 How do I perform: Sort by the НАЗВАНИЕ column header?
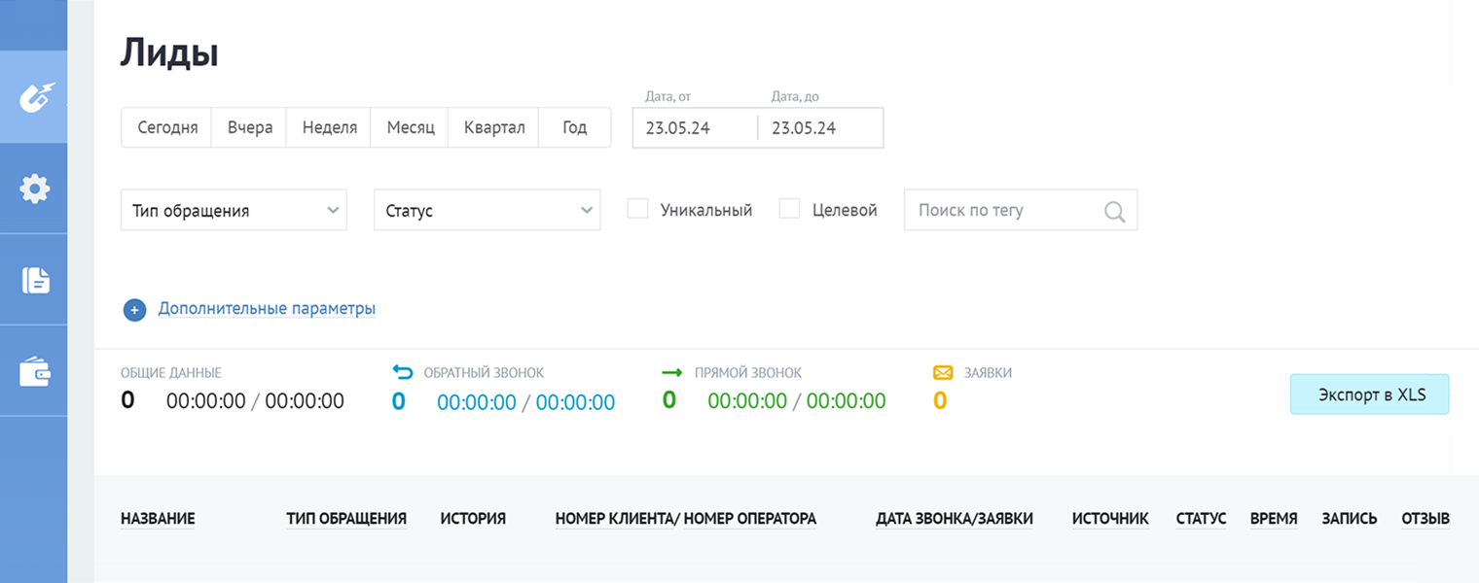pyautogui.click(x=158, y=519)
